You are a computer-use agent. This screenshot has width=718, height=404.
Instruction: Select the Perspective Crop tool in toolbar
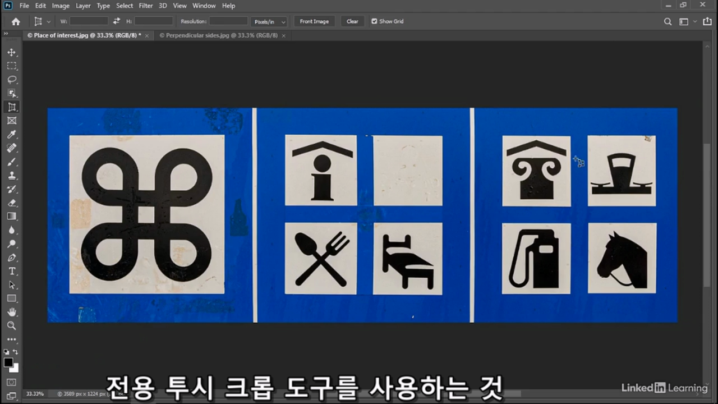pos(12,107)
